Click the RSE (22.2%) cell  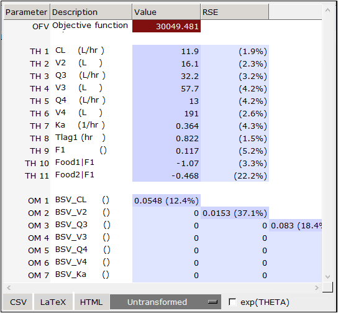(x=235, y=175)
